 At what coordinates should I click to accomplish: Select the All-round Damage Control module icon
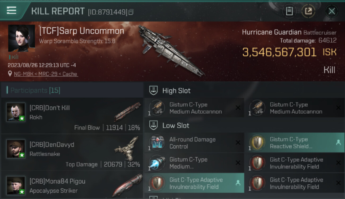pyautogui.click(x=157, y=143)
